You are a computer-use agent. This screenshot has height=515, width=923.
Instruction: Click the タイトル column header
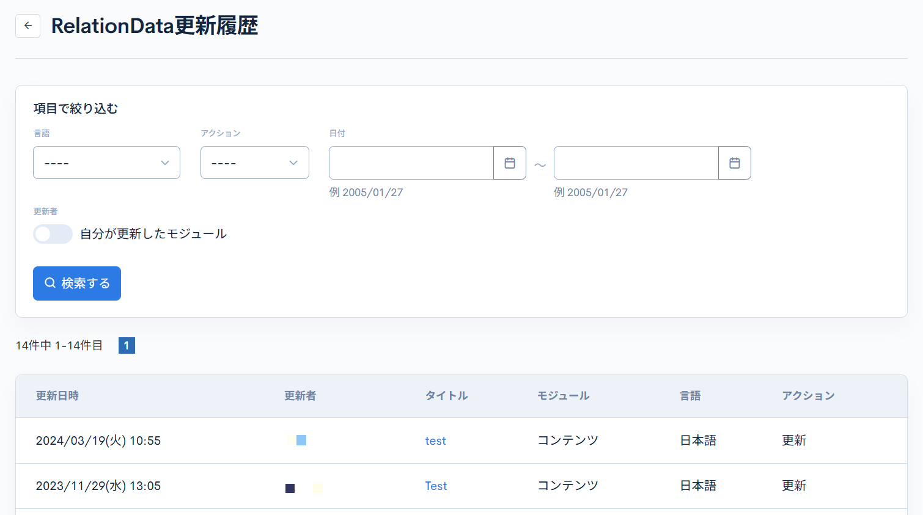[x=446, y=396]
